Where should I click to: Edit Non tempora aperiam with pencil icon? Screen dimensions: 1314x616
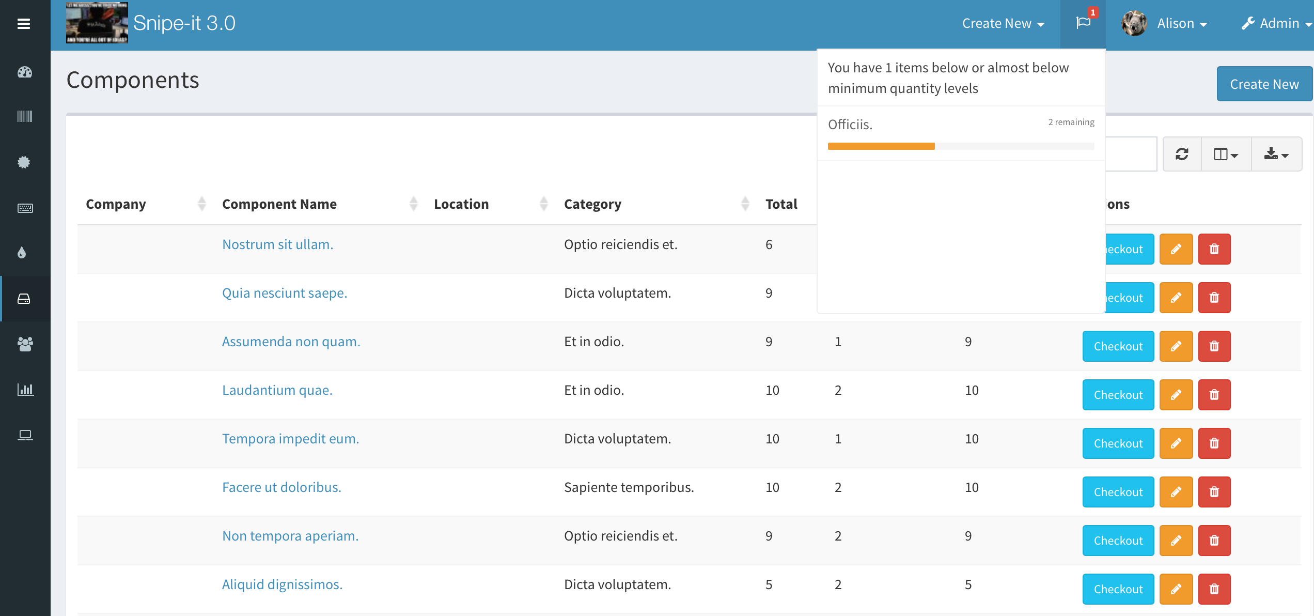[x=1176, y=541]
